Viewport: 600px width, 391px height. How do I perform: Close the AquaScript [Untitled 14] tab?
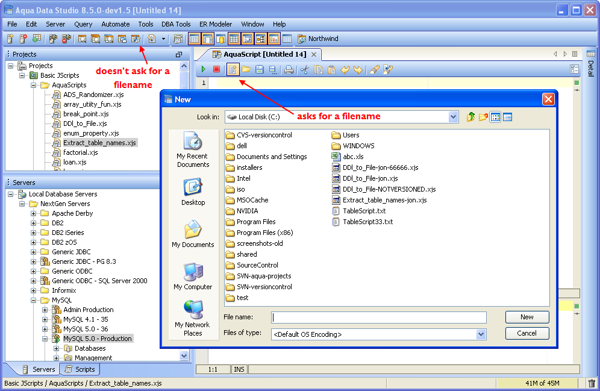(314, 54)
